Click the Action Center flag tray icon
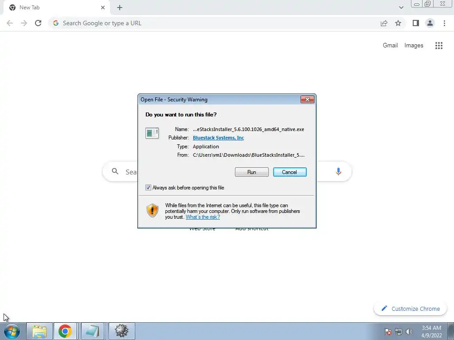Image resolution: width=454 pixels, height=340 pixels. click(x=388, y=332)
